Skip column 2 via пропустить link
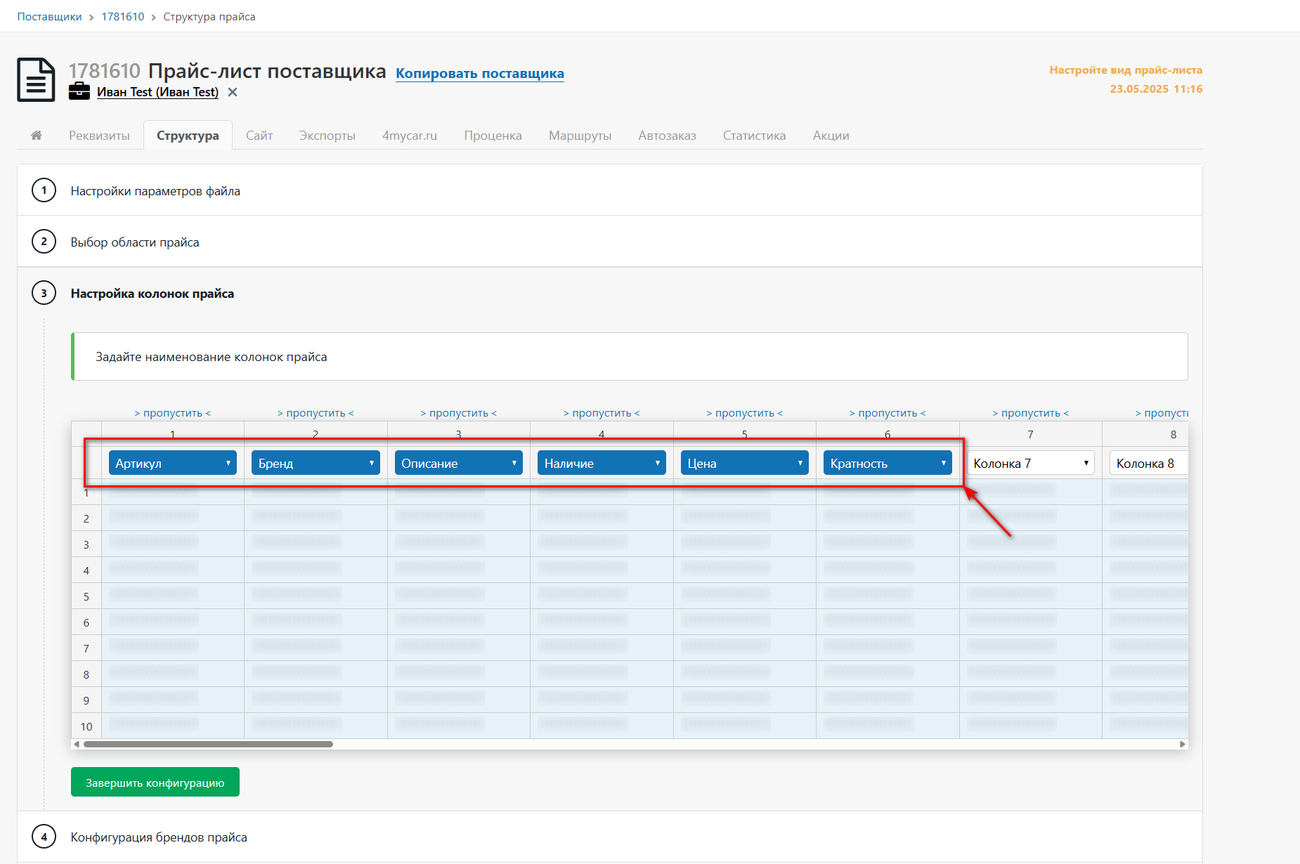 (316, 413)
